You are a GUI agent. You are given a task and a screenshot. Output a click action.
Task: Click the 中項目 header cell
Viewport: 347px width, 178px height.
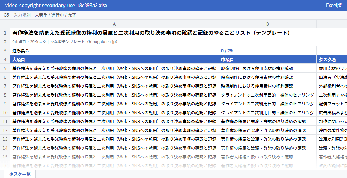[268, 59]
